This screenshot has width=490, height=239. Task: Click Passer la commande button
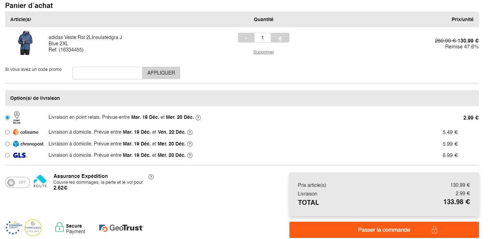384,230
